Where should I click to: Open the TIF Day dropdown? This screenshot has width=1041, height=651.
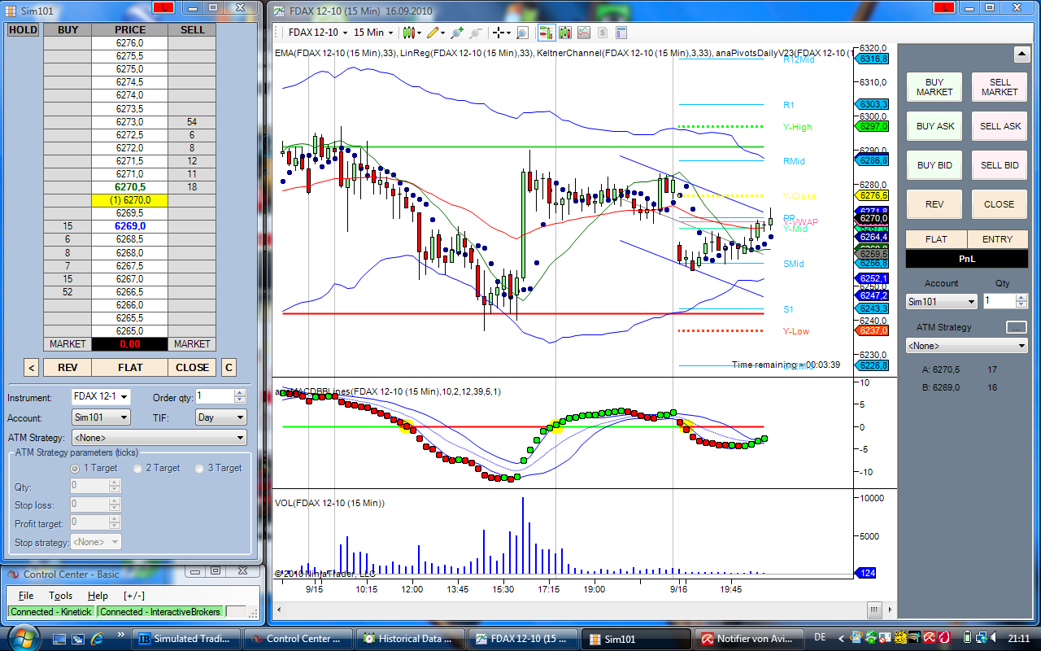click(x=220, y=417)
